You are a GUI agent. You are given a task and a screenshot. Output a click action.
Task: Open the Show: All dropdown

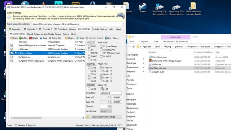coord(62,38)
